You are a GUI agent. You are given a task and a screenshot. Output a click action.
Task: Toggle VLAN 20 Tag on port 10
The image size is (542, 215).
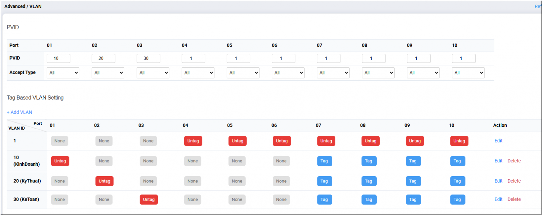click(457, 181)
